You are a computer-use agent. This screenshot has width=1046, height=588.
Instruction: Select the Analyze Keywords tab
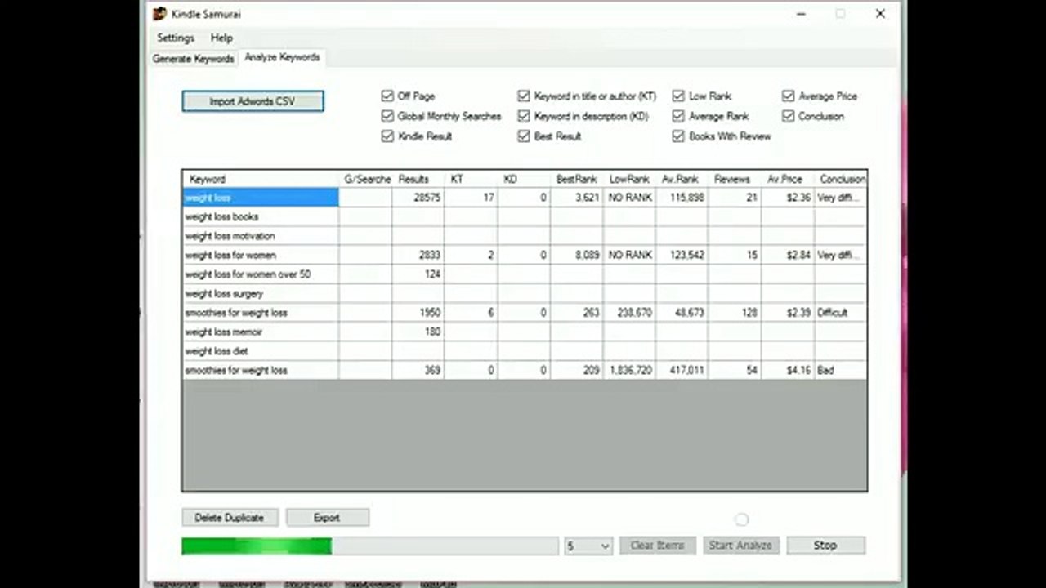282,57
